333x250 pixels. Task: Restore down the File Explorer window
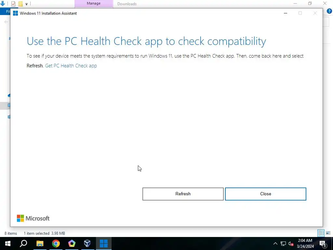(x=310, y=3)
